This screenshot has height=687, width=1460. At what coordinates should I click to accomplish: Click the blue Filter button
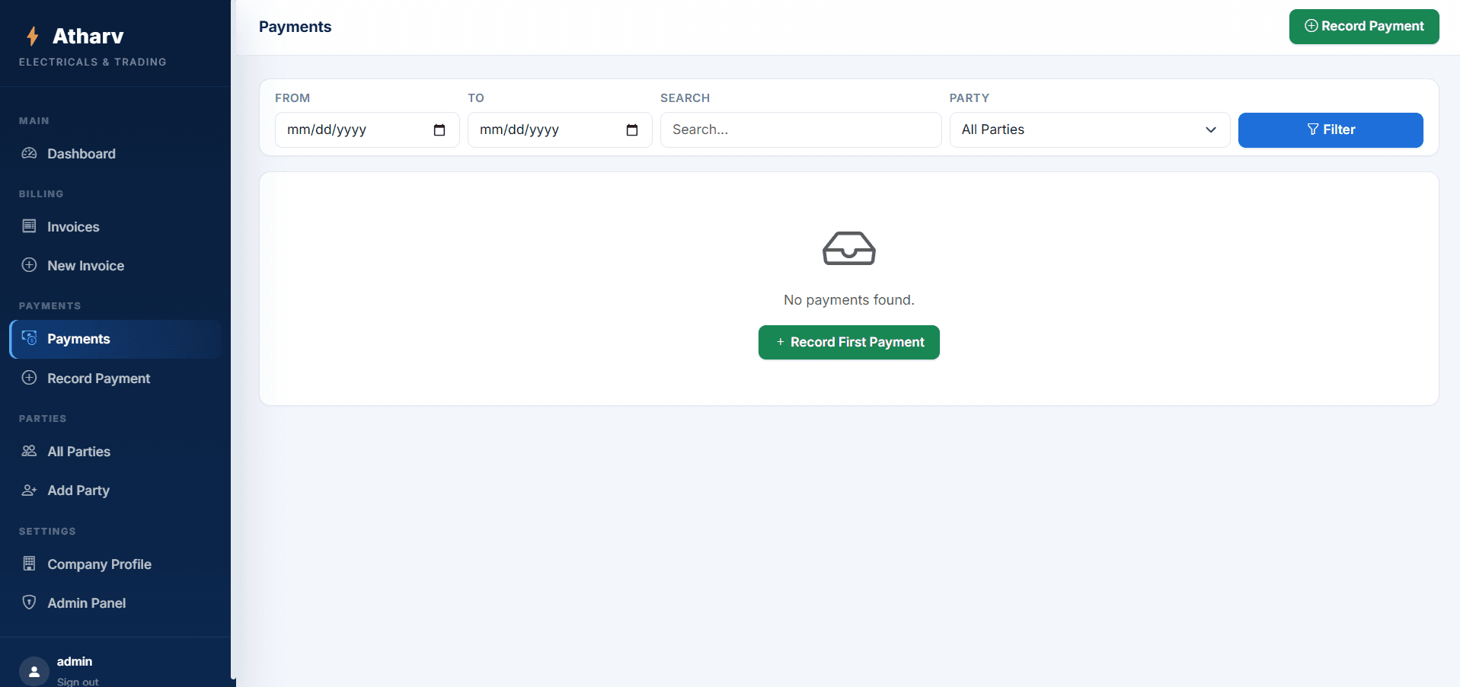pyautogui.click(x=1331, y=129)
